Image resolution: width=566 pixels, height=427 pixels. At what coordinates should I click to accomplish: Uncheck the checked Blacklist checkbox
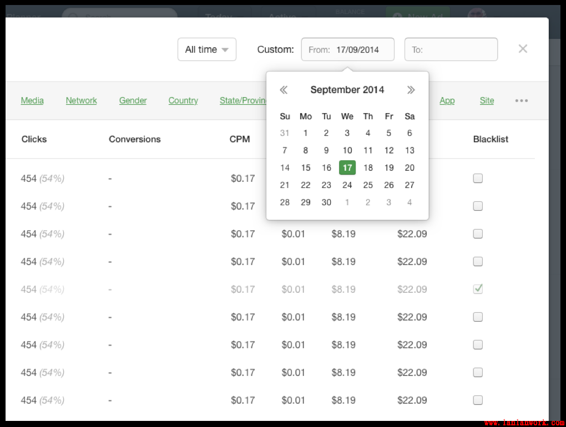(x=478, y=289)
